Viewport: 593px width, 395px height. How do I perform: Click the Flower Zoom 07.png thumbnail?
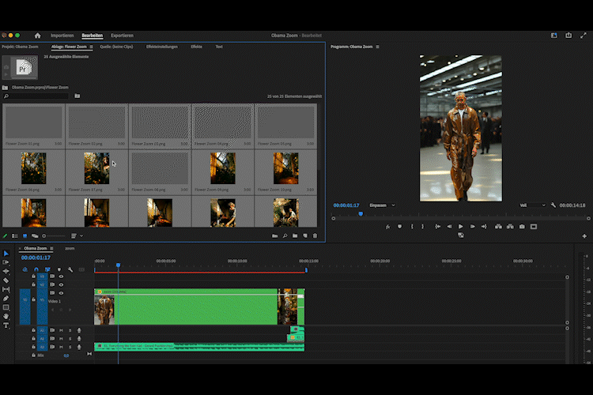click(x=97, y=168)
